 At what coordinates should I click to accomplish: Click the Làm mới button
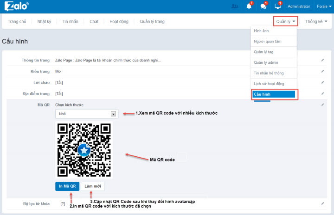tap(92, 186)
